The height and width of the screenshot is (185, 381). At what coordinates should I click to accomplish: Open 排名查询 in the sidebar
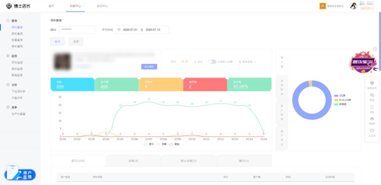coord(17,34)
